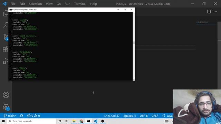Open the Run menu
Image resolution: width=221 pixels, height=124 pixels.
(x=67, y=4)
